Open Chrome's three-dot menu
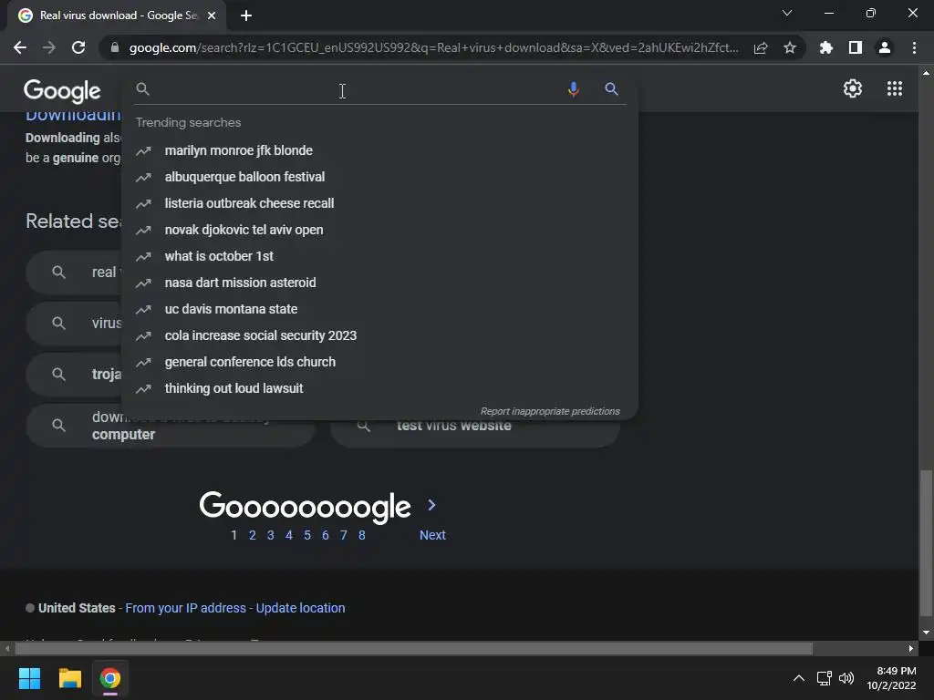This screenshot has width=934, height=700. point(914,47)
